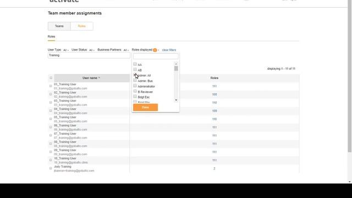
Task: Click the role list scroll-up arrow
Action: pos(176,64)
